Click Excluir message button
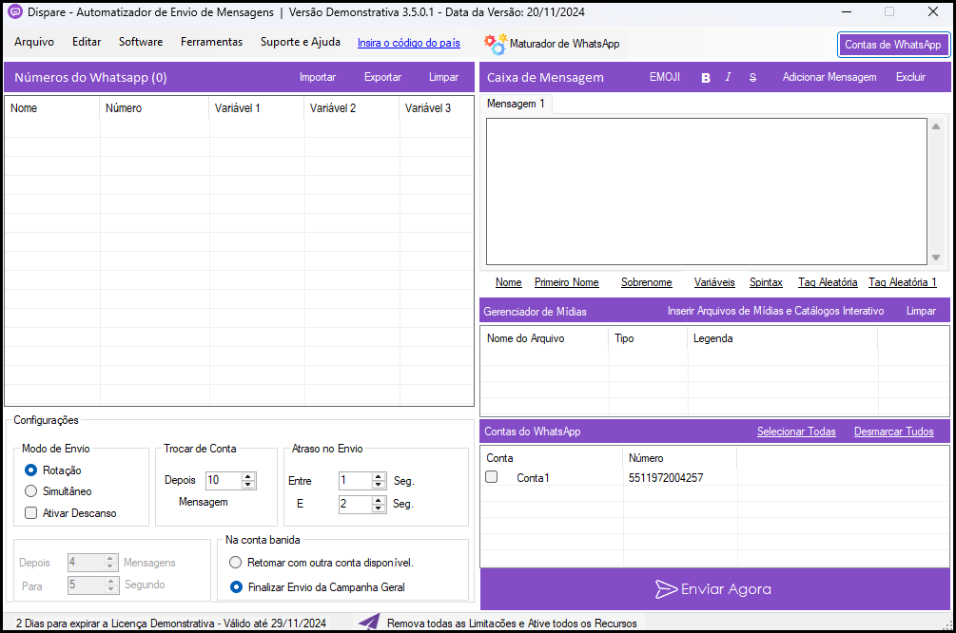The height and width of the screenshot is (633, 956). click(x=911, y=77)
